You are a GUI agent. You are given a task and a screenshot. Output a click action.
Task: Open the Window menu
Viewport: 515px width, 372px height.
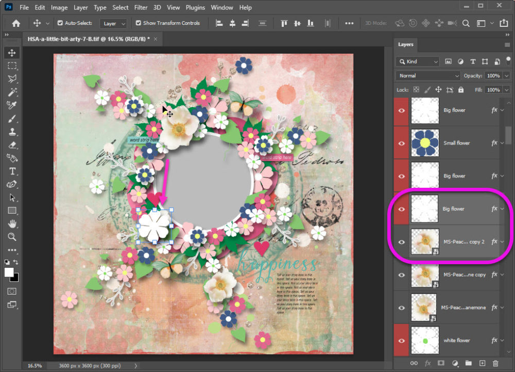pos(221,7)
